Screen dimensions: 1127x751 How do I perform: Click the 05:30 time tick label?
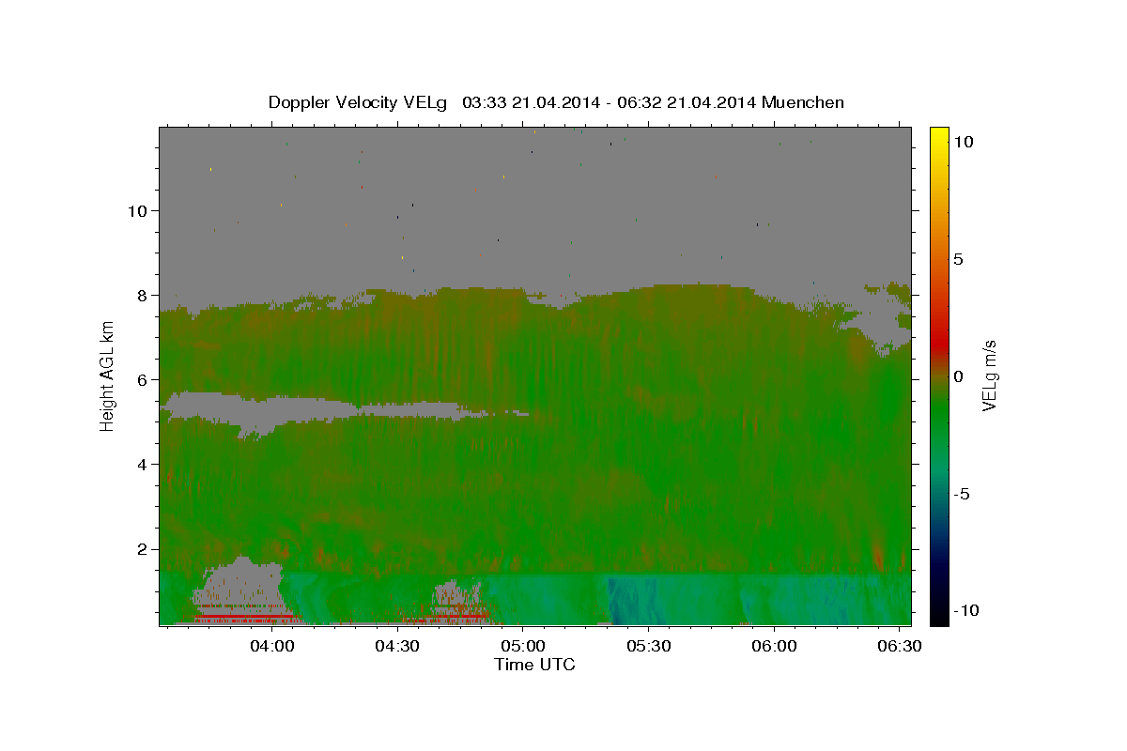pos(648,647)
